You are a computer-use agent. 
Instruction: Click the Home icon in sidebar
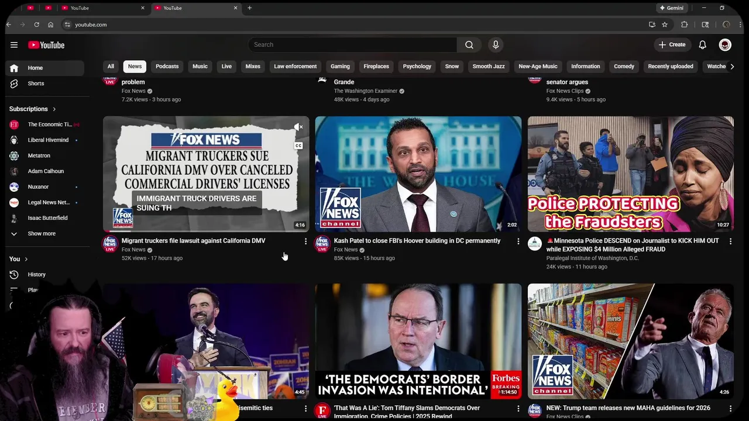14,68
